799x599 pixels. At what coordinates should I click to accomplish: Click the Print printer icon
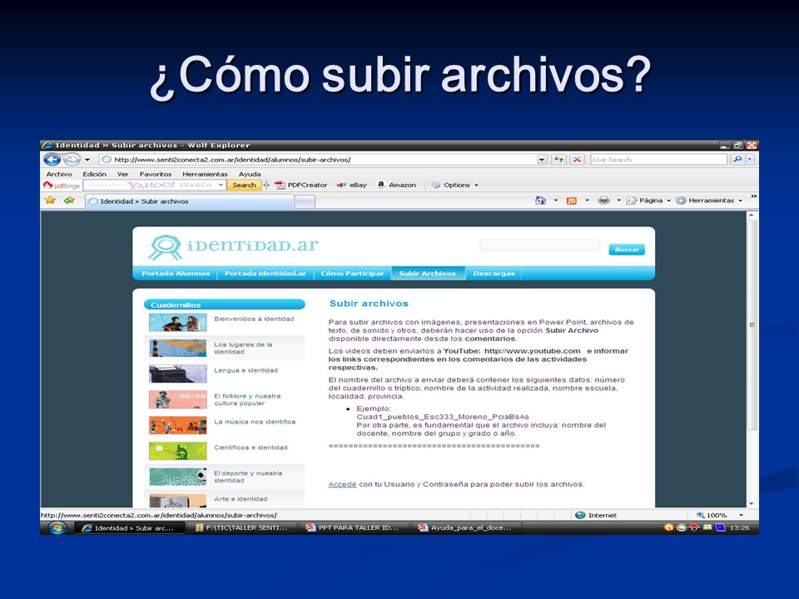click(604, 200)
